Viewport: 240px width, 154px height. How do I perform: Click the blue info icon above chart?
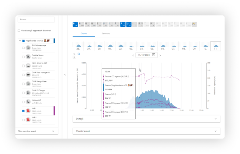(79, 54)
